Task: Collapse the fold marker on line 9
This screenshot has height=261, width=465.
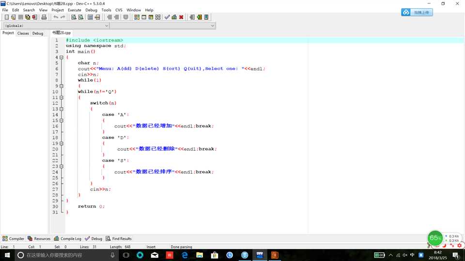Action: pyautogui.click(x=62, y=86)
